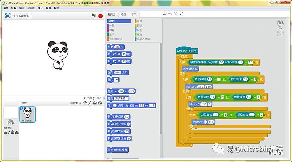
Task: Take a new sprite photo with the camera
Action: (x=100, y=103)
